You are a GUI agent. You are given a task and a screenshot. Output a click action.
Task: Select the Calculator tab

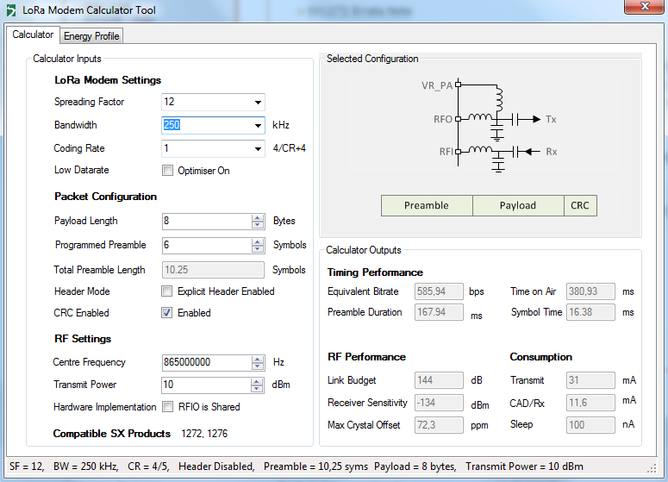click(x=33, y=34)
